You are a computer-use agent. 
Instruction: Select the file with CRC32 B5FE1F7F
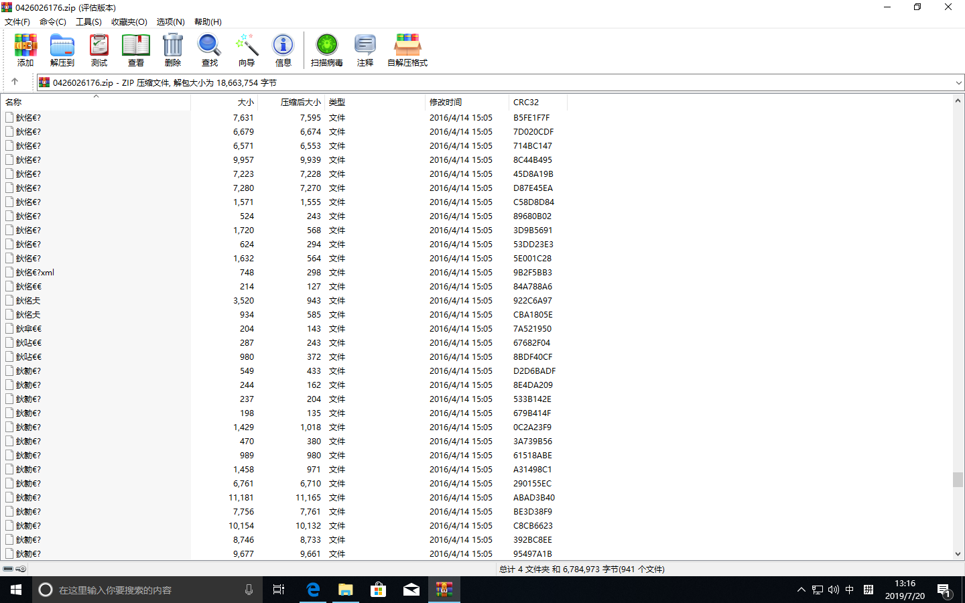pos(28,118)
